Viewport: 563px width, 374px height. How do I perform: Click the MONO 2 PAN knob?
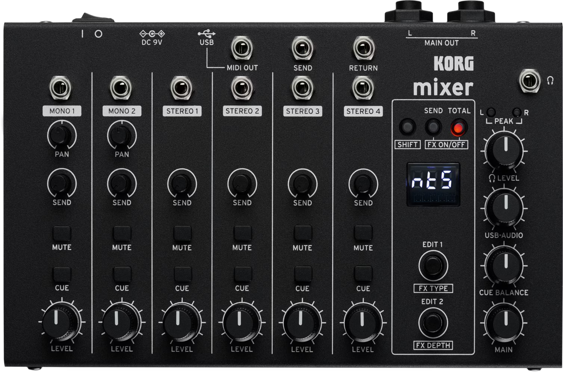[x=122, y=135]
